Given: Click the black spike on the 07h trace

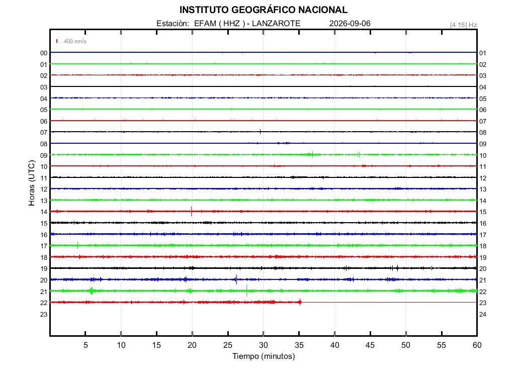Looking at the screenshot, I should click(260, 132).
